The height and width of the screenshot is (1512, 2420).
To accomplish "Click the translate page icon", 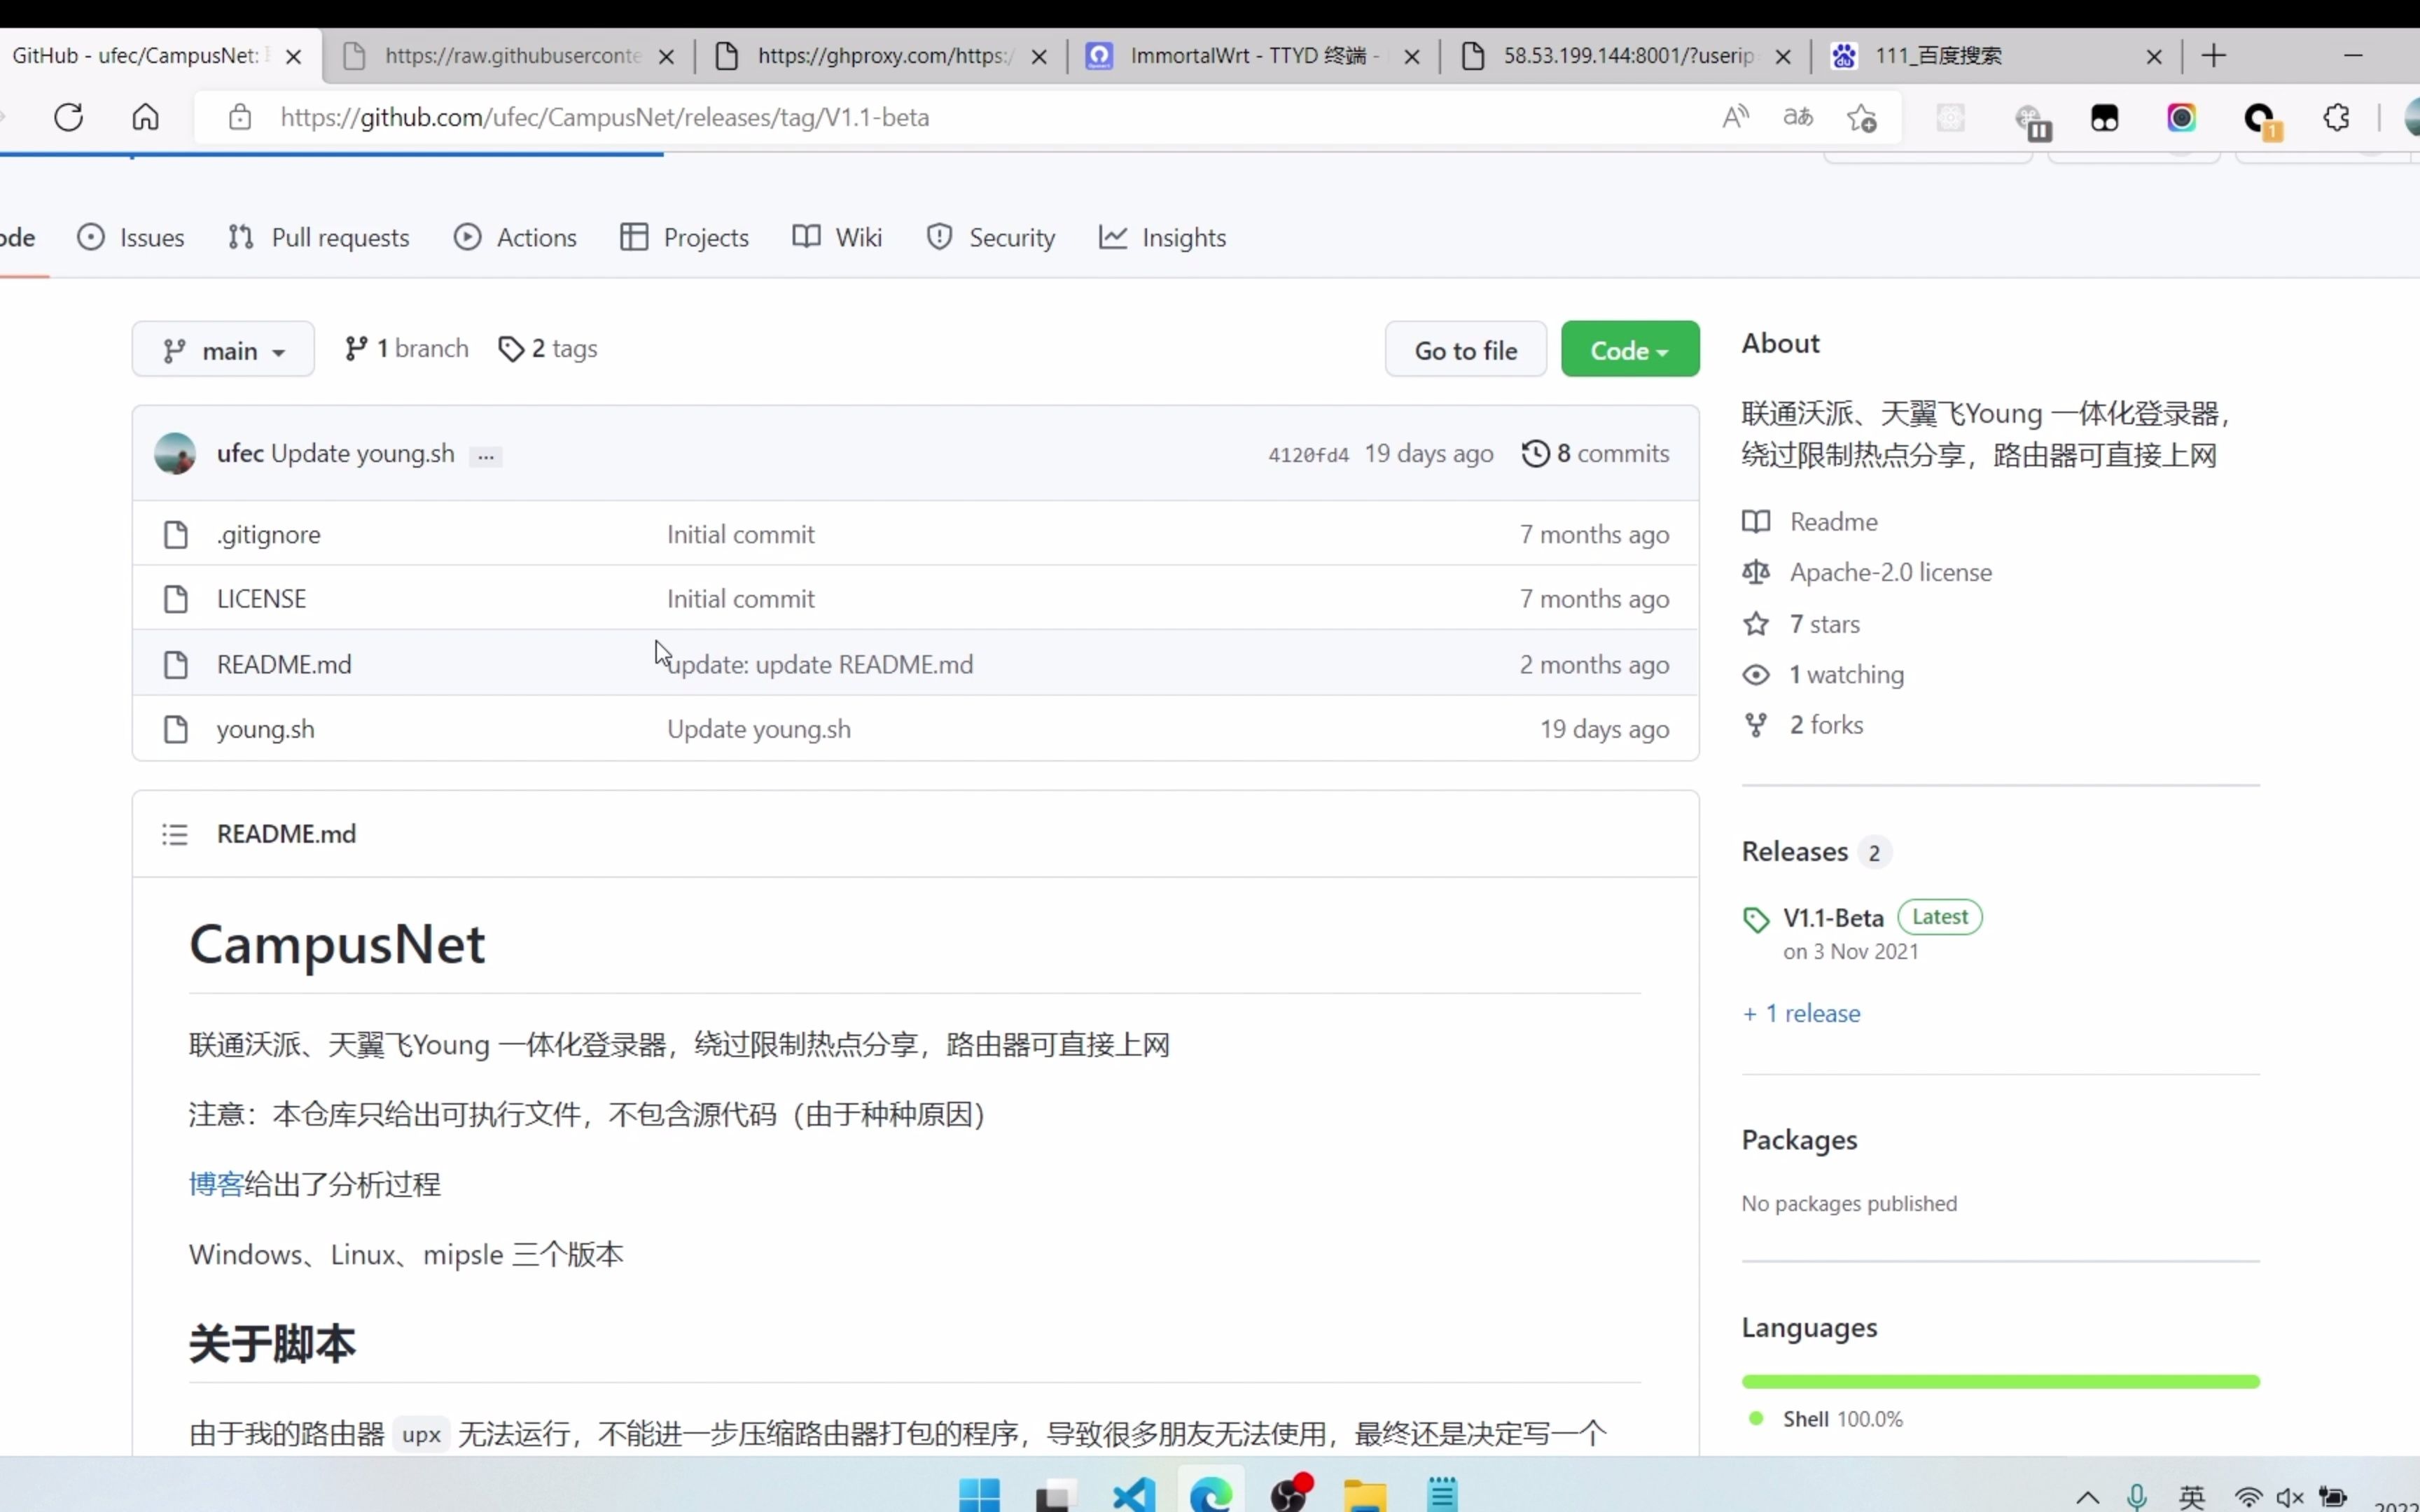I will (x=1798, y=117).
